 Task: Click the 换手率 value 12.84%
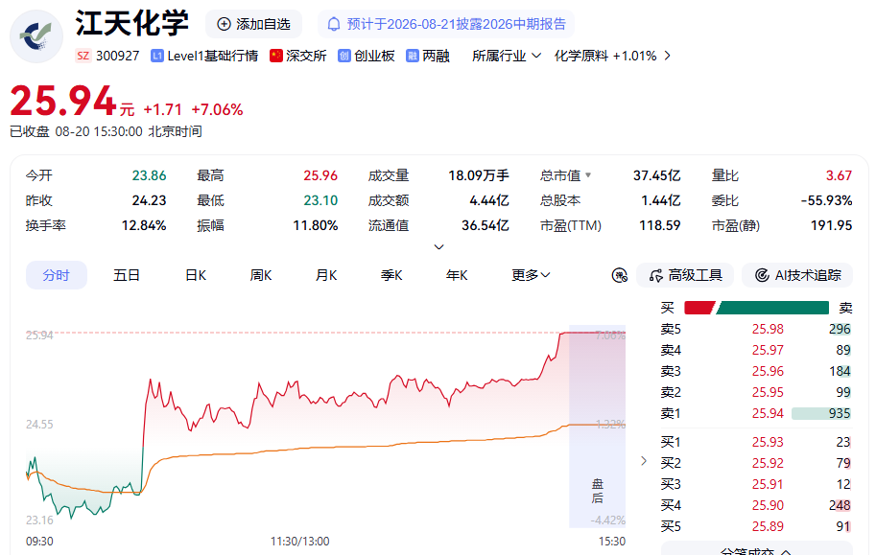pos(144,225)
